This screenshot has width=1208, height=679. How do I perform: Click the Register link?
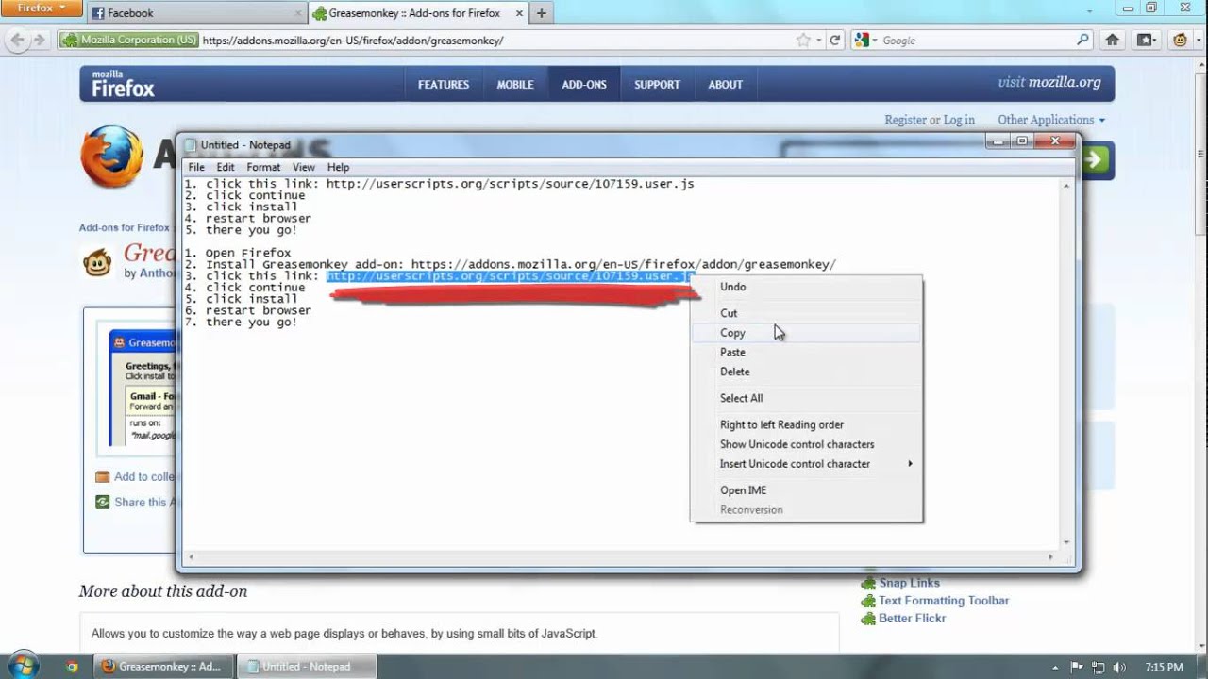tap(905, 120)
